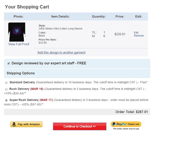Viewport: 185px width, 142px height.
Task: Click the Photo column header
Action: tap(18, 16)
